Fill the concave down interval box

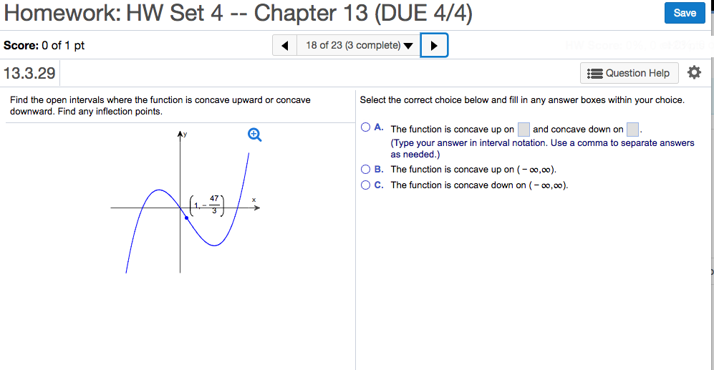click(632, 130)
